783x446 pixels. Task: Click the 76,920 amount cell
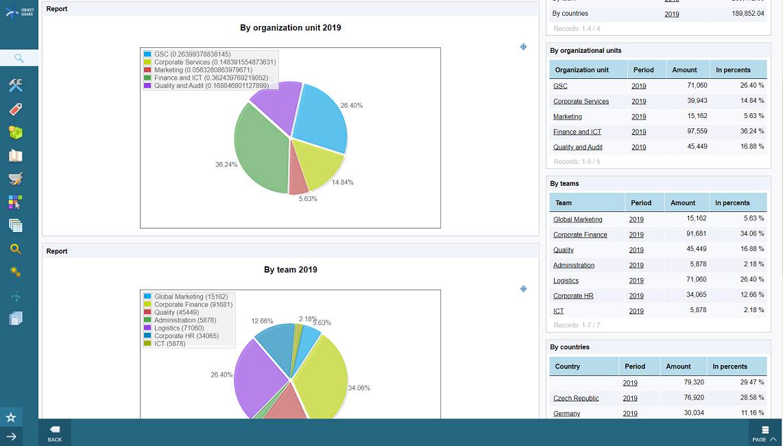[694, 397]
